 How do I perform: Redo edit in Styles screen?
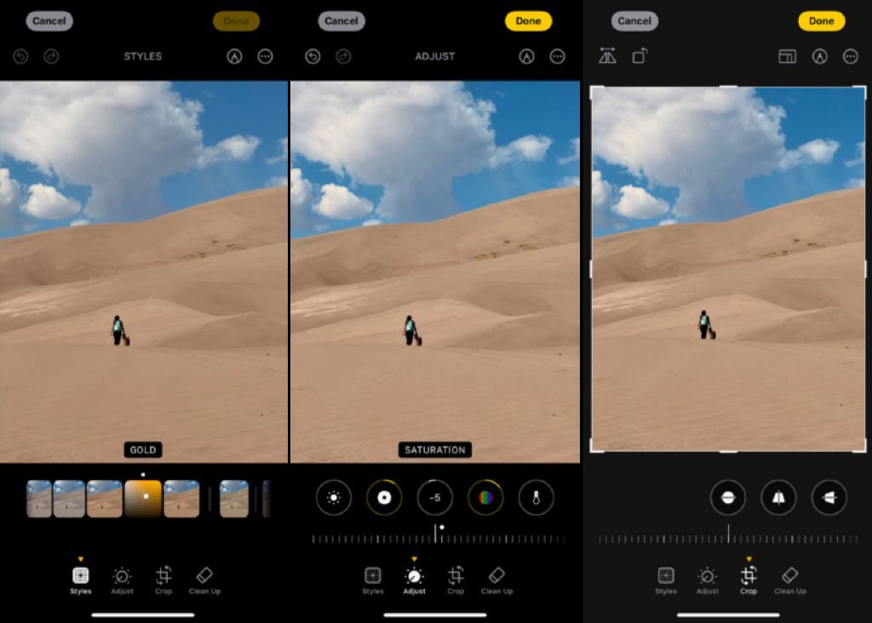tap(51, 56)
